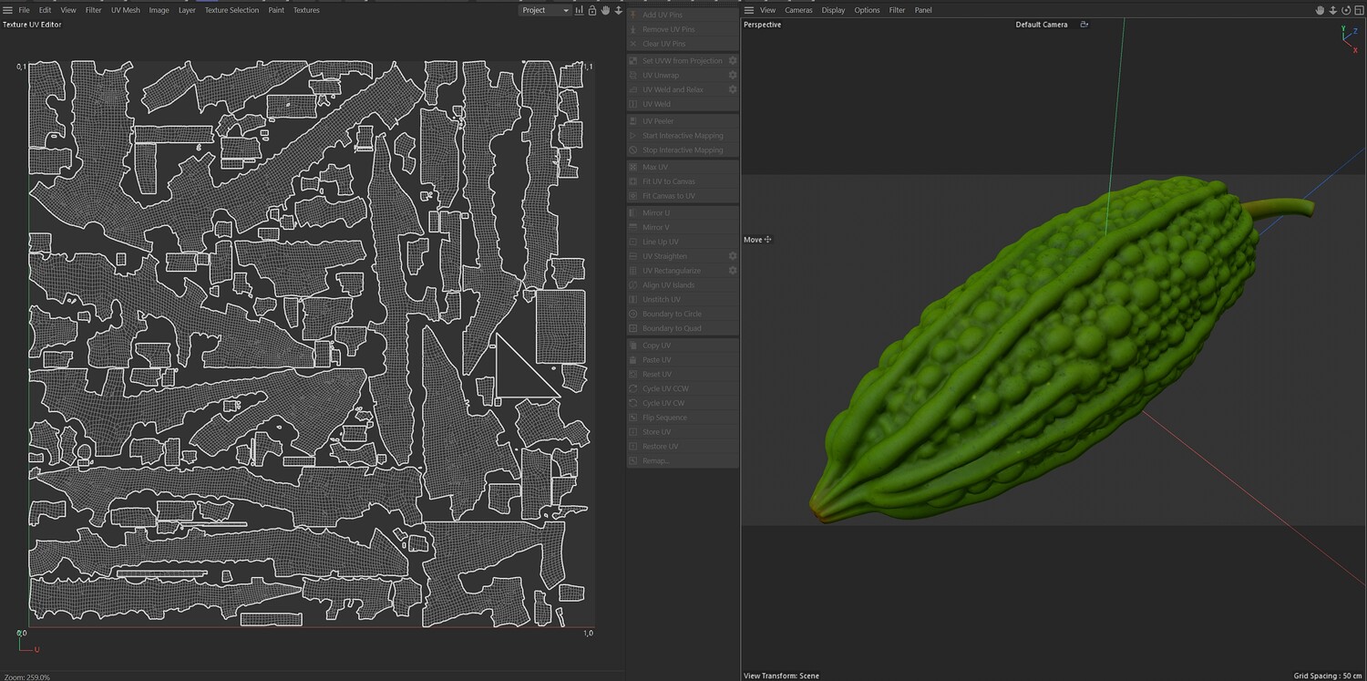This screenshot has height=681, width=1367.
Task: Click the Line Up UV command
Action: [683, 242]
